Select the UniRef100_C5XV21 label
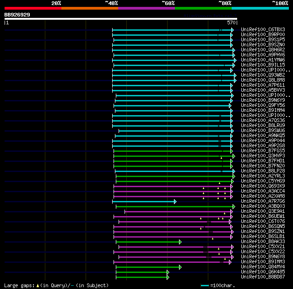The width and height of the screenshot is (293, 289). point(263,247)
